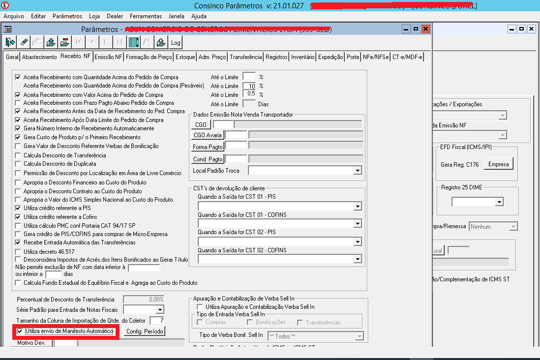Open the Formação de Preço tab
This screenshot has width=540, height=360.
pyautogui.click(x=149, y=57)
